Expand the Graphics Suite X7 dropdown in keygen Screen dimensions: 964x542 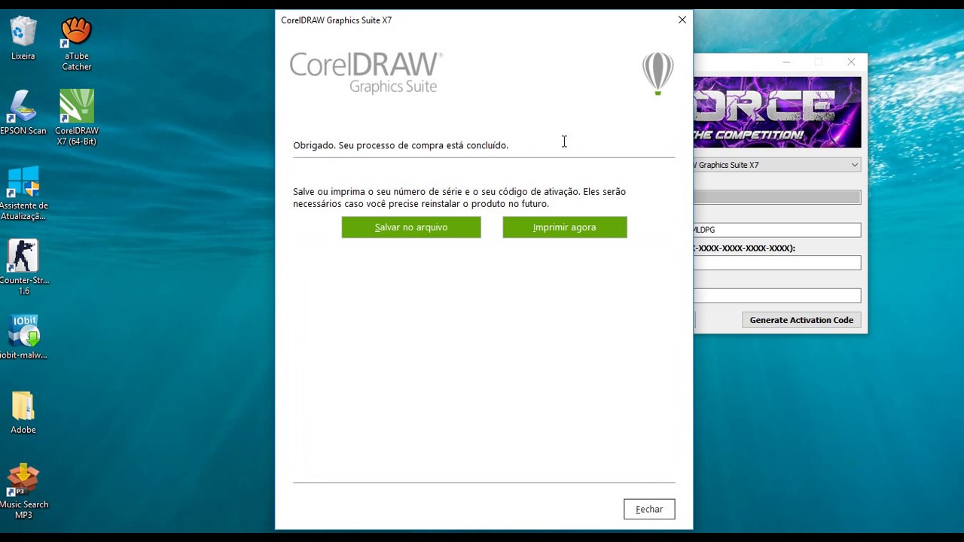pyautogui.click(x=854, y=165)
